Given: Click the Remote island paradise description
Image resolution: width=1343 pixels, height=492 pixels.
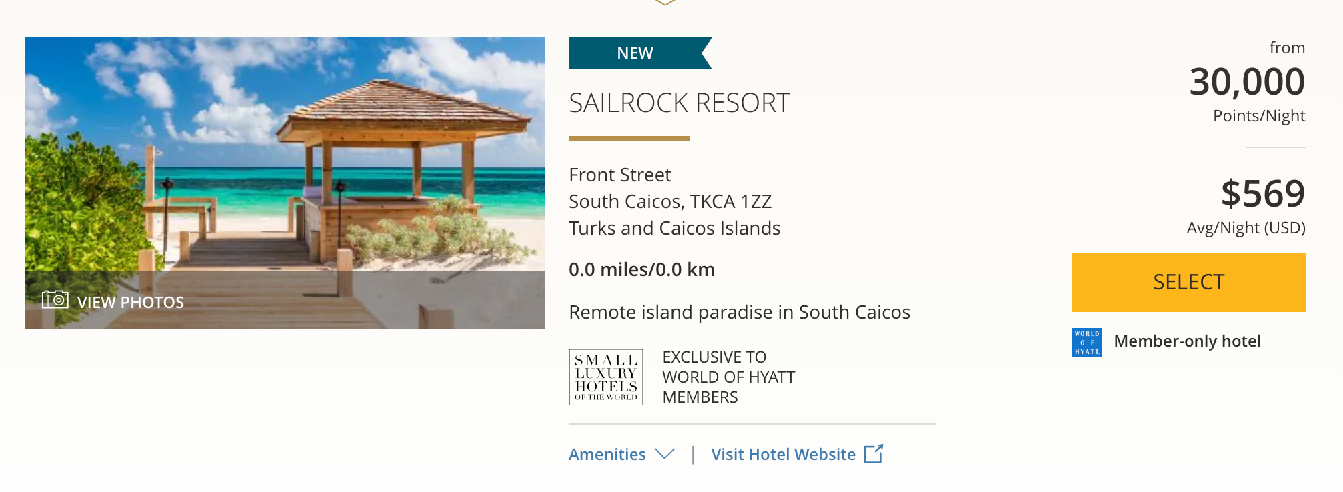Looking at the screenshot, I should (x=739, y=312).
